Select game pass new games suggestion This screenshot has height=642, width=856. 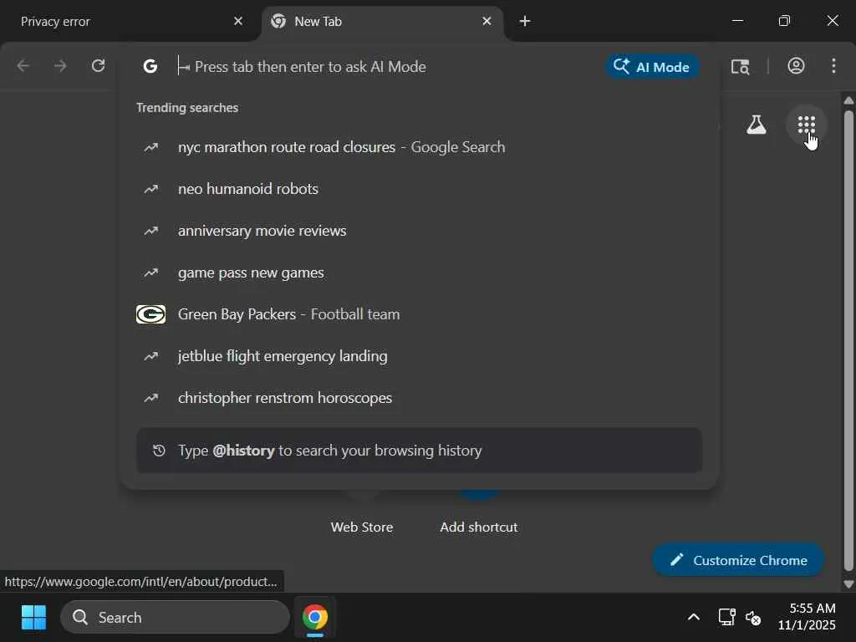click(x=420, y=273)
